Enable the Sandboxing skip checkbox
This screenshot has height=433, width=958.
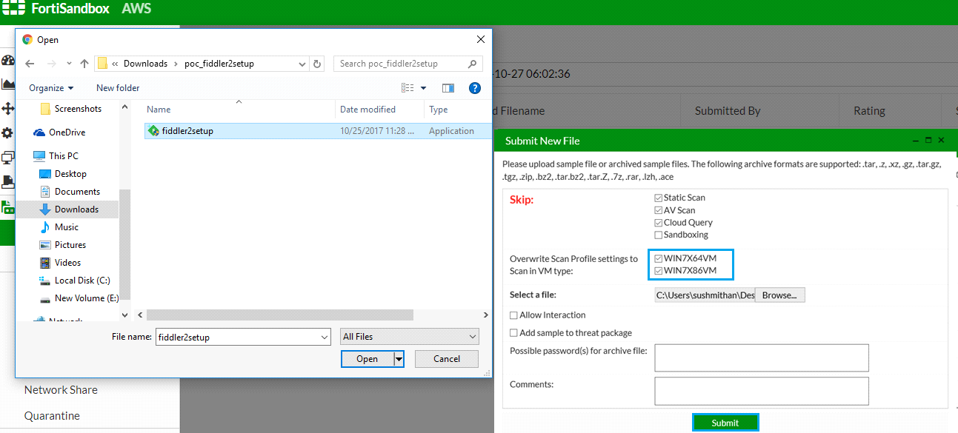(x=659, y=235)
